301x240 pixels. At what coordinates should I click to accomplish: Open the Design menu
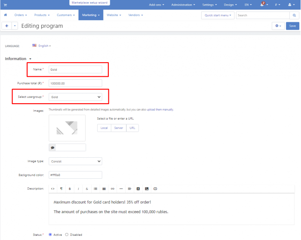[230, 5]
